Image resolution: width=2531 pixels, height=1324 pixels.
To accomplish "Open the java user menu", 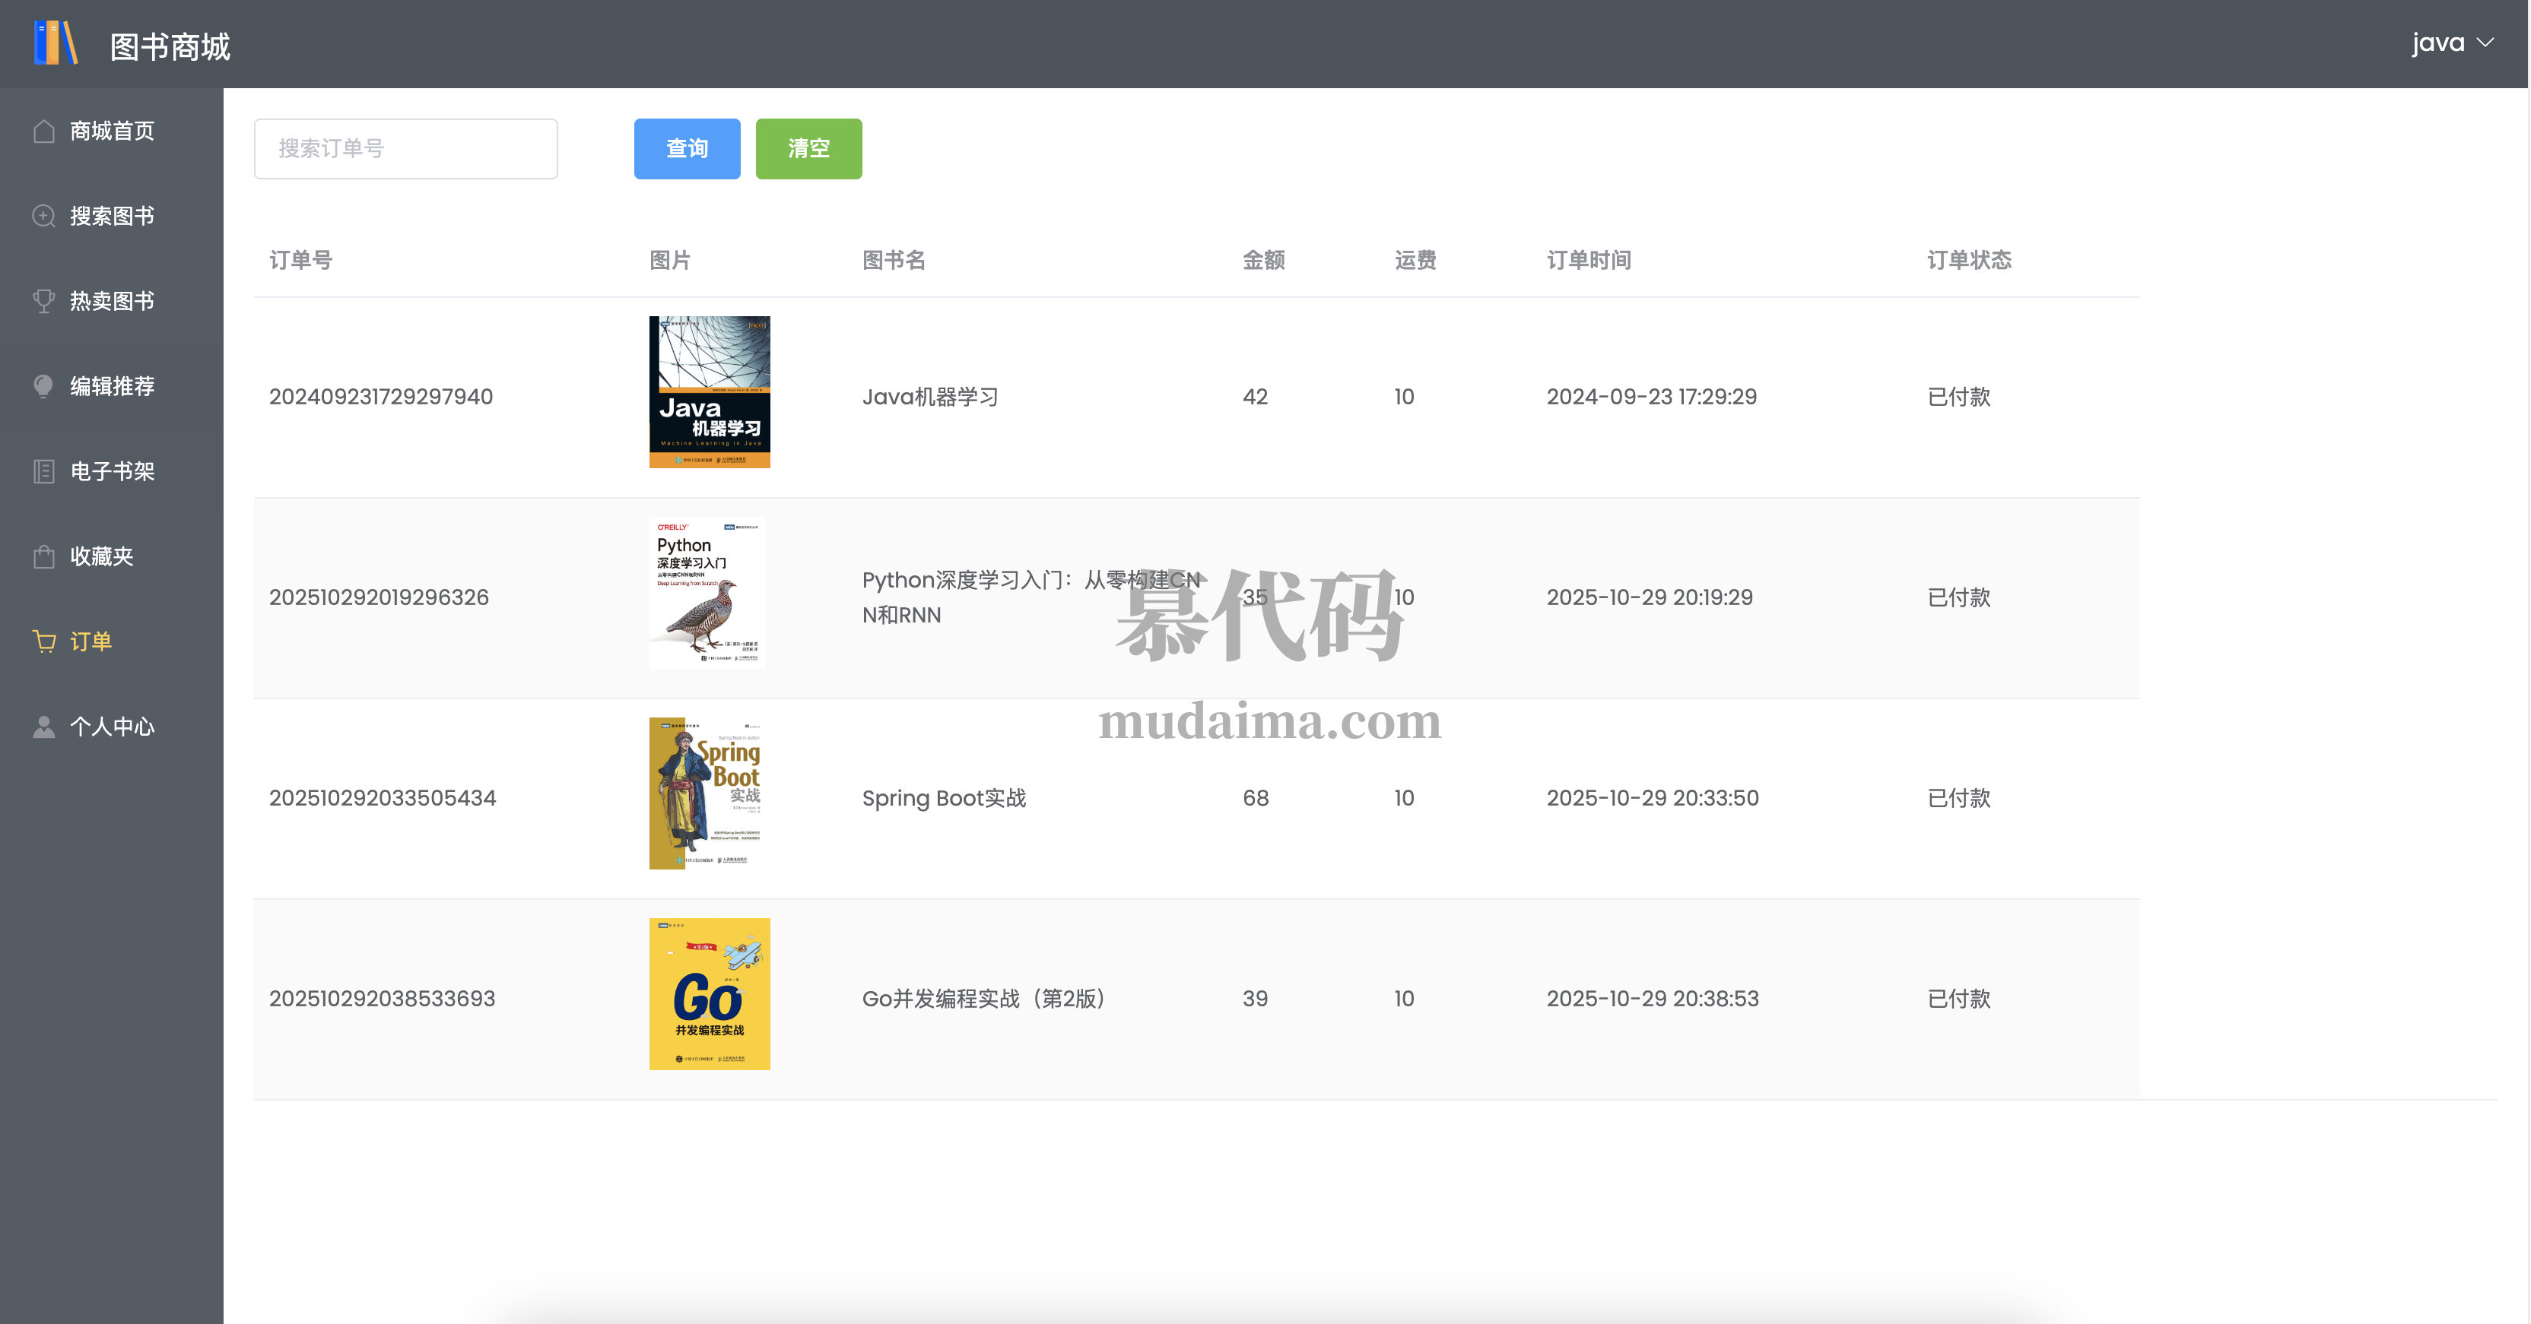I will click(2437, 43).
